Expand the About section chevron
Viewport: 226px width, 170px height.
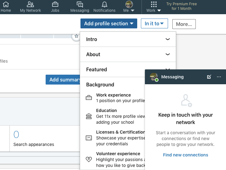tap(167, 54)
